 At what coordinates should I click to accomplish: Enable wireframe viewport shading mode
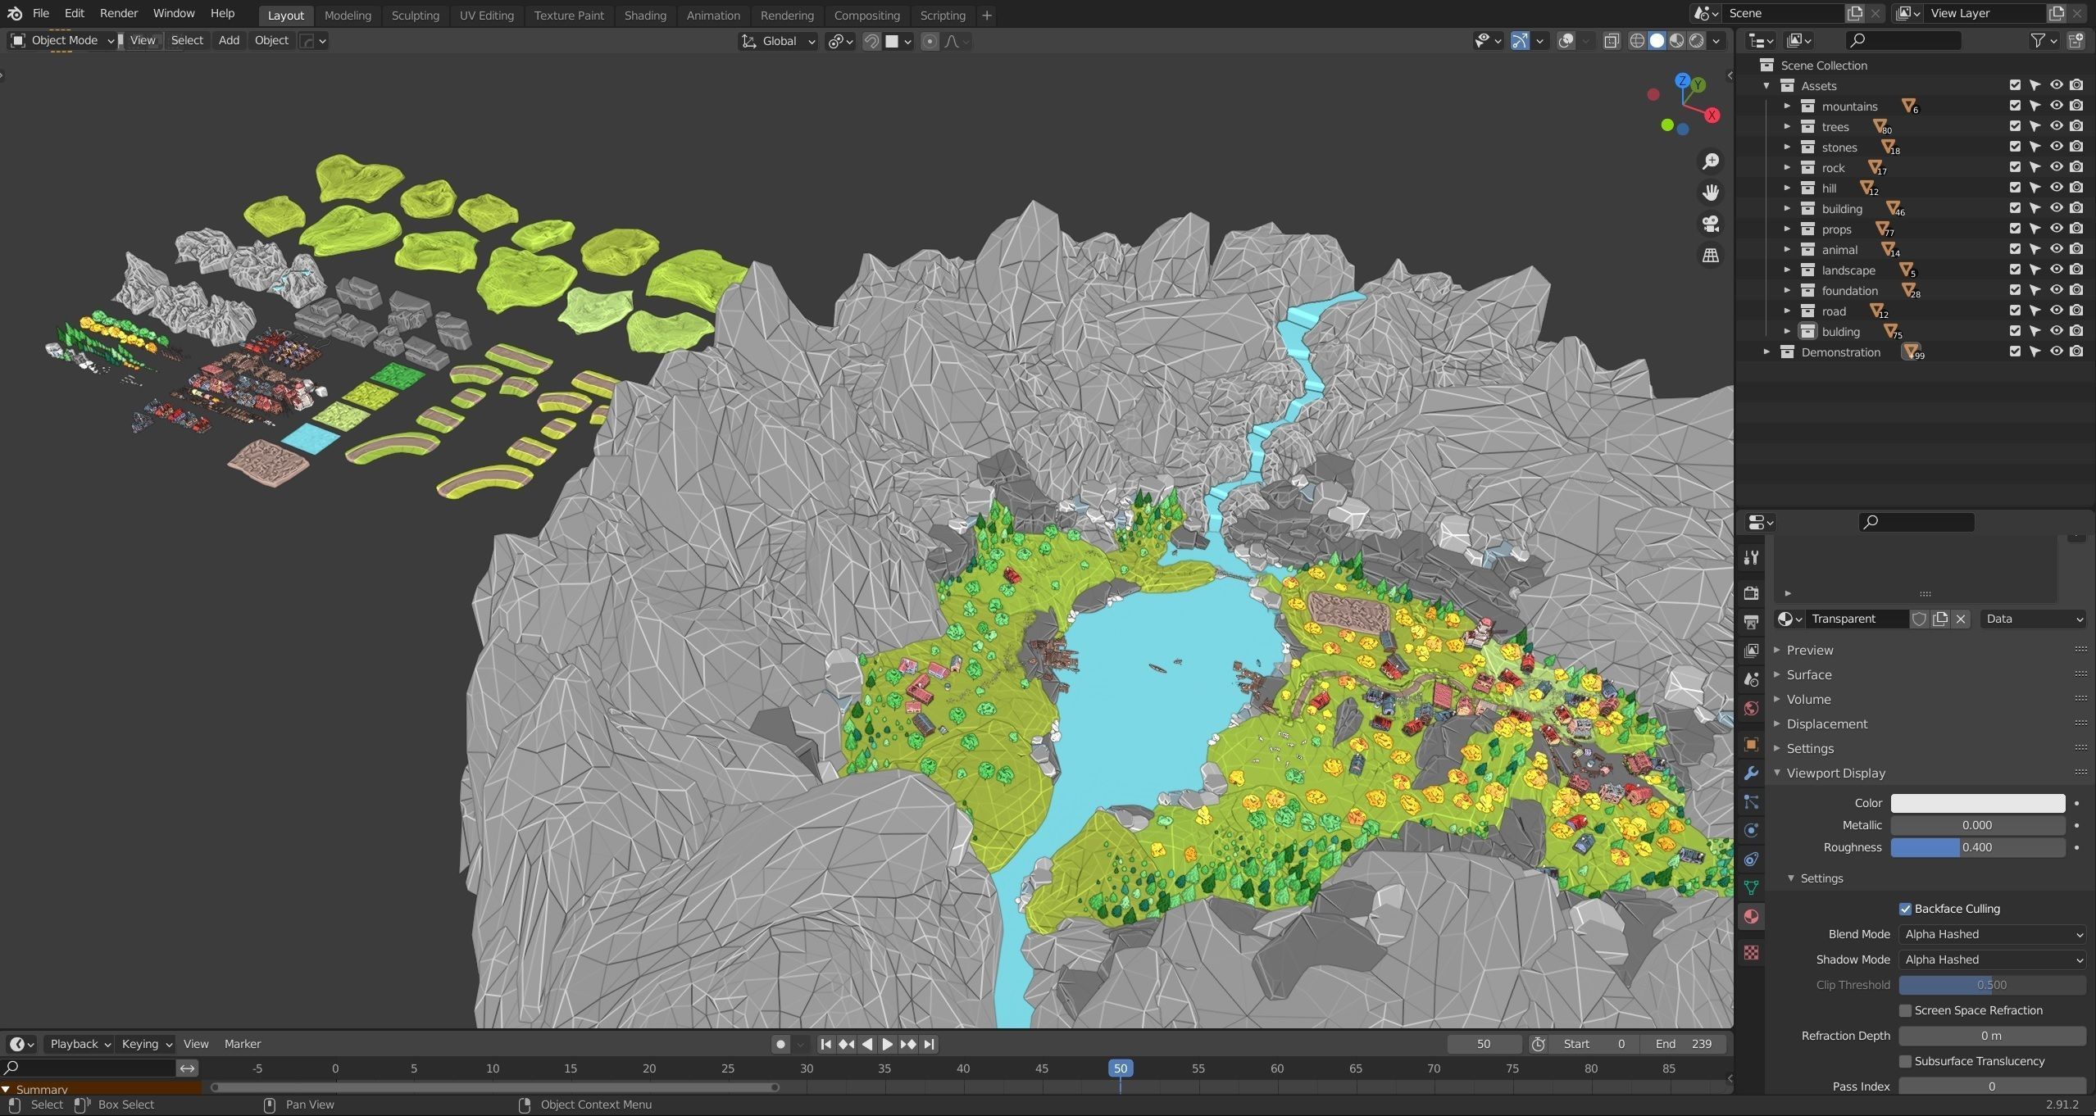(x=1637, y=41)
